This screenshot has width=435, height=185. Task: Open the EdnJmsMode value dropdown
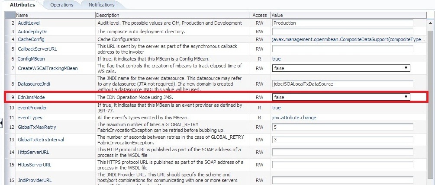[341, 97]
